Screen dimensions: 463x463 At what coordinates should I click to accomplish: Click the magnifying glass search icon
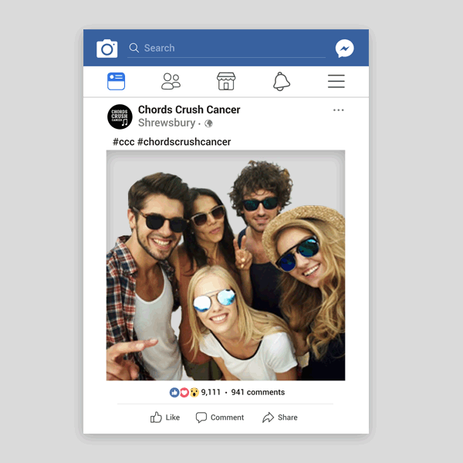click(x=134, y=48)
